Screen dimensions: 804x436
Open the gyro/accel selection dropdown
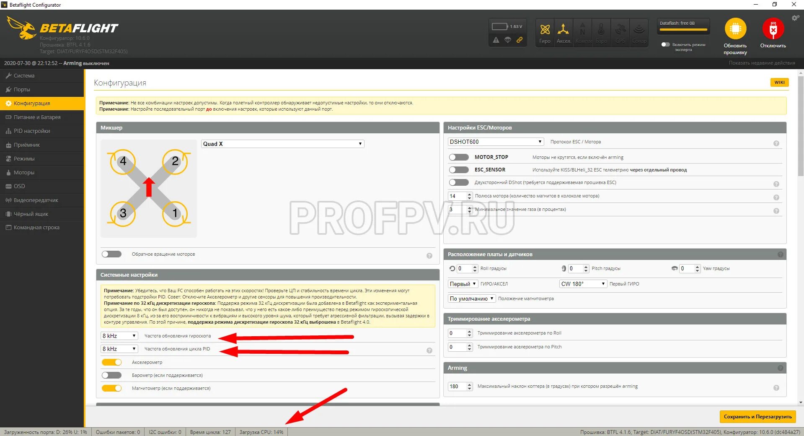[x=463, y=284]
